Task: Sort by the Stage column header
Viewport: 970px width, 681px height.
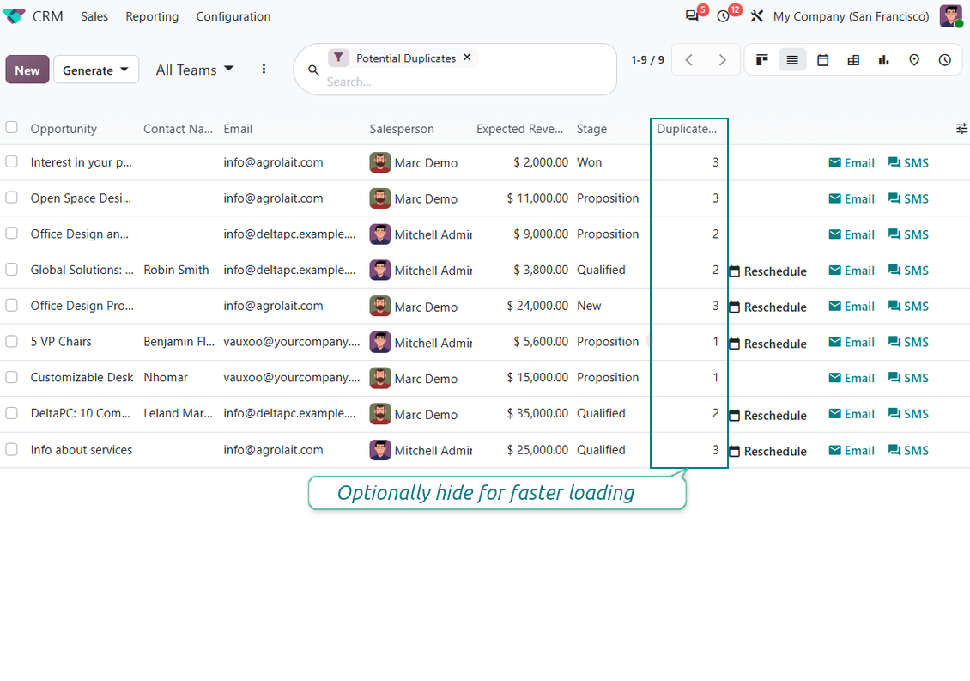Action: [592, 129]
